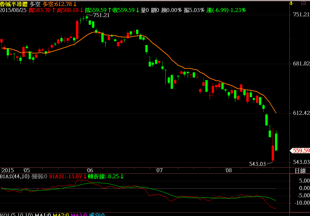310x216 pixels.
Task: Click the 2015 year label on date axis
Action: point(8,170)
